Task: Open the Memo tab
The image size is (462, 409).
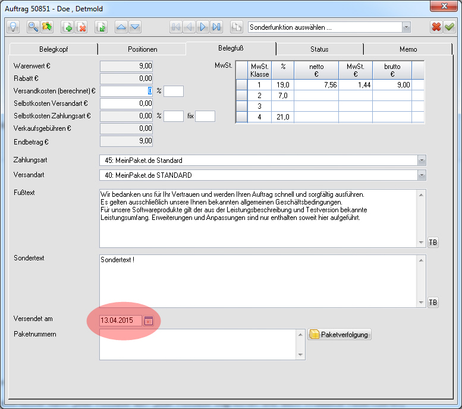Action: click(408, 49)
